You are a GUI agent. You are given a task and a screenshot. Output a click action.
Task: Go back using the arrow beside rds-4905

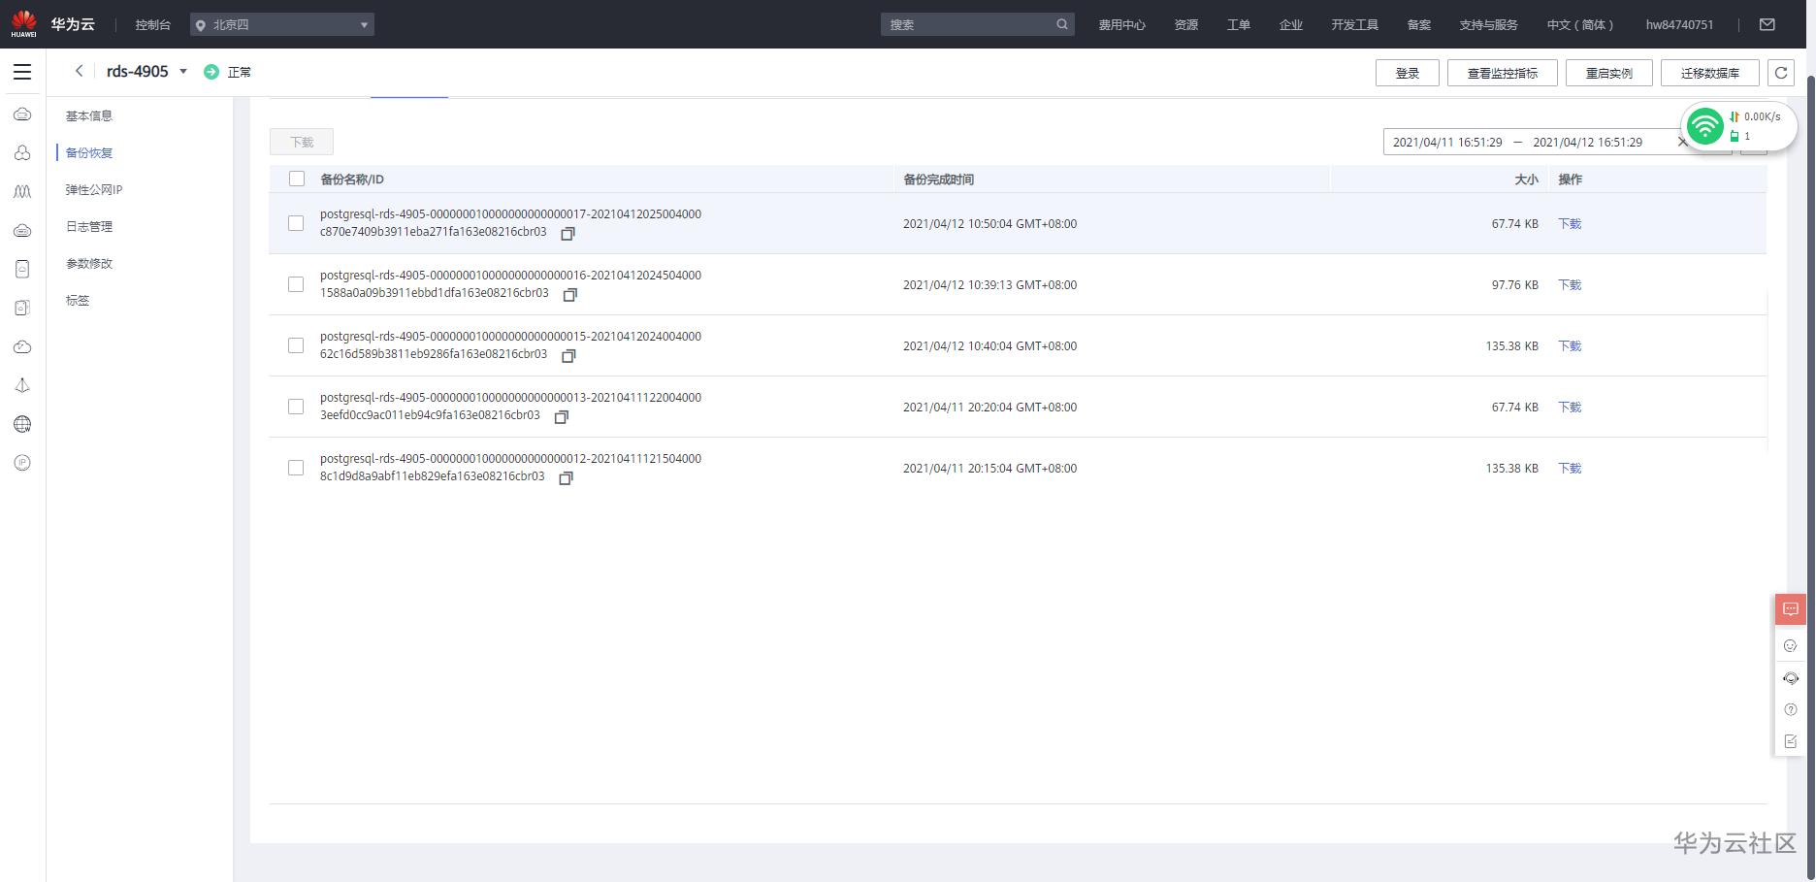pyautogui.click(x=79, y=71)
